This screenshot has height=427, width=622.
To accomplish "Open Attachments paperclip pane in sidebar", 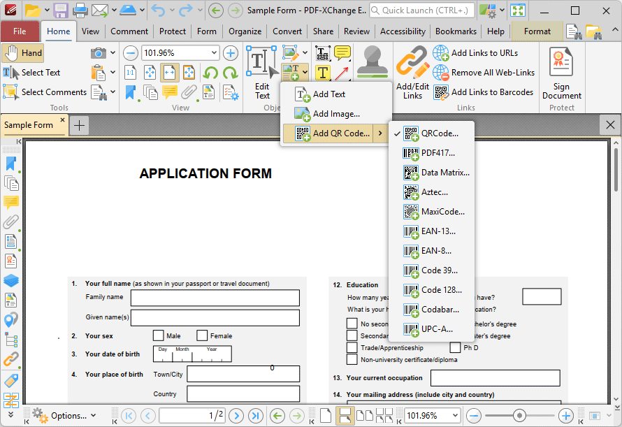I will (x=10, y=222).
